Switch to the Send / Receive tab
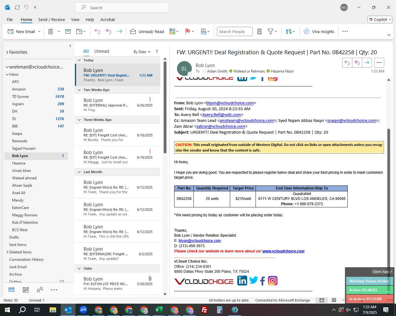Image resolution: width=396 pixels, height=316 pixels. [52, 19]
